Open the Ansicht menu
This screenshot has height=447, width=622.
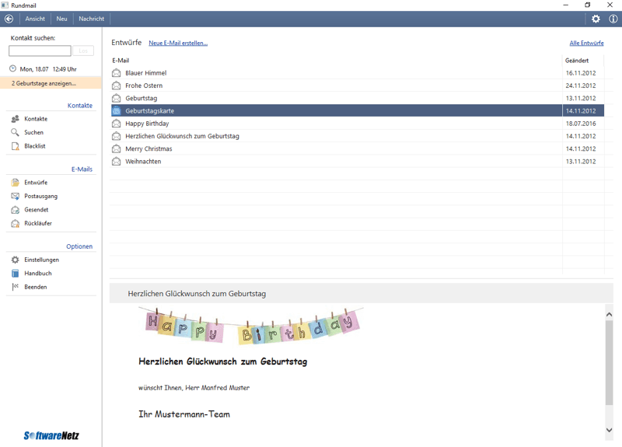(x=35, y=19)
